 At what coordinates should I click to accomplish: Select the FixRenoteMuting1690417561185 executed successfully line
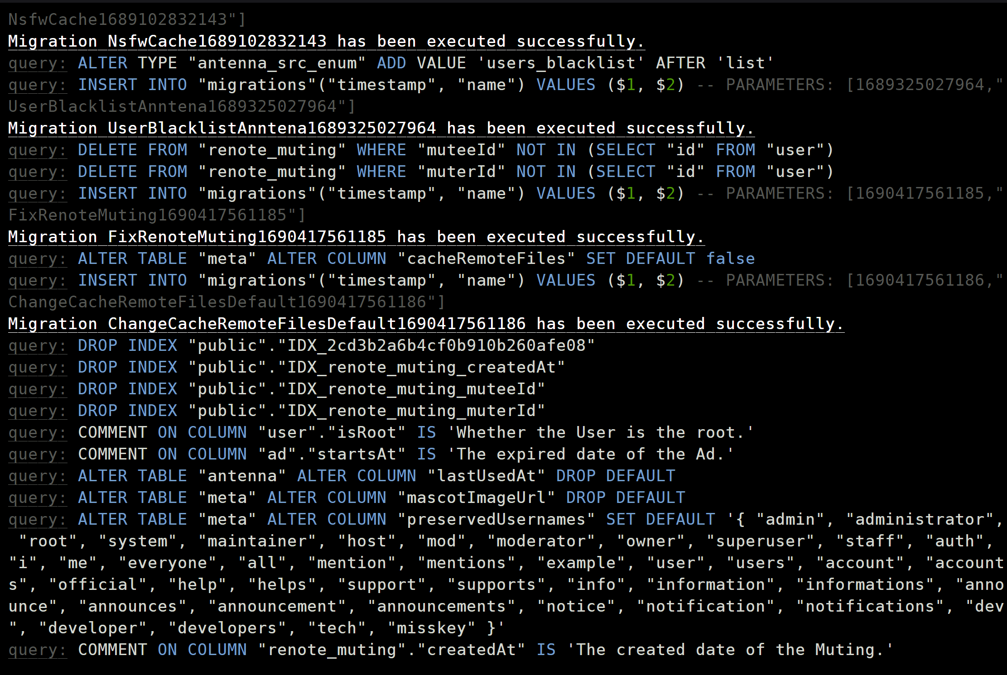pos(356,237)
